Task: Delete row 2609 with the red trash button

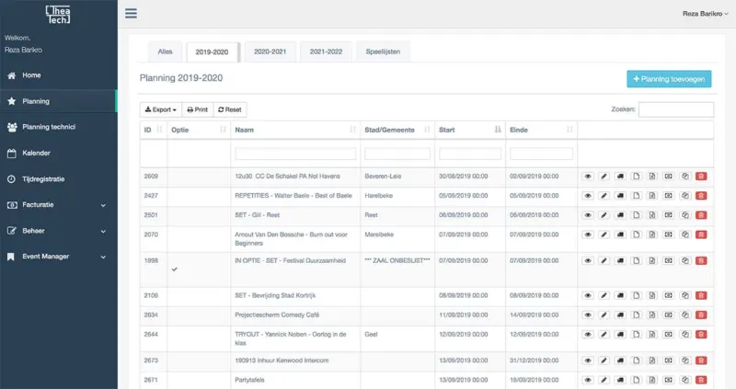Action: coord(701,177)
